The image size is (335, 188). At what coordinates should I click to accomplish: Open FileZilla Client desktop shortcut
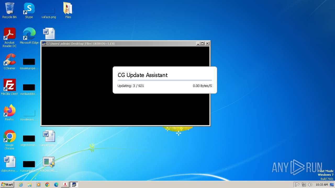[x=9, y=87]
